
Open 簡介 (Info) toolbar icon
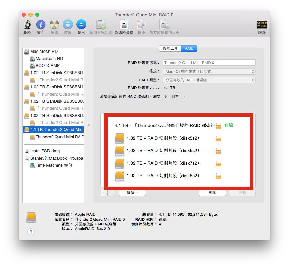[x=41, y=25]
